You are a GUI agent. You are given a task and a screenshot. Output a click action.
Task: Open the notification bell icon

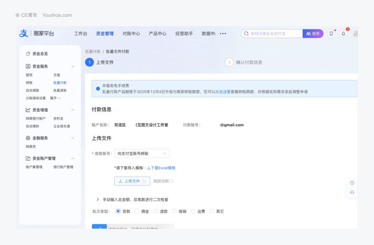tap(343, 34)
